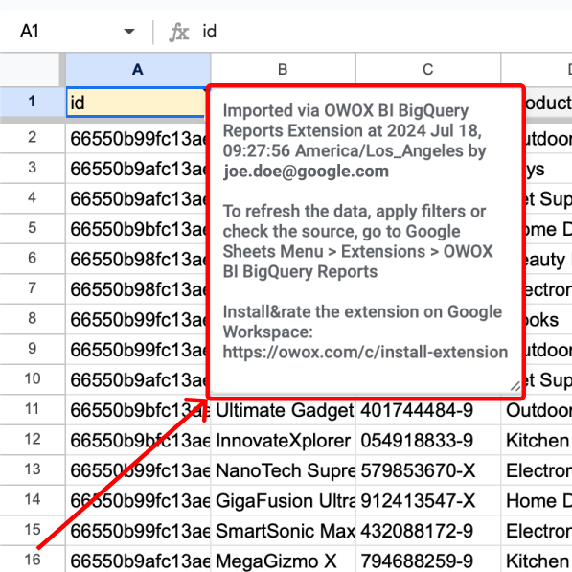Image resolution: width=572 pixels, height=572 pixels.
Task: Select row 7 header
Action: coord(33,288)
